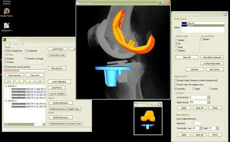Click the Show All models button
This screenshot has width=230, height=142.
click(x=187, y=57)
